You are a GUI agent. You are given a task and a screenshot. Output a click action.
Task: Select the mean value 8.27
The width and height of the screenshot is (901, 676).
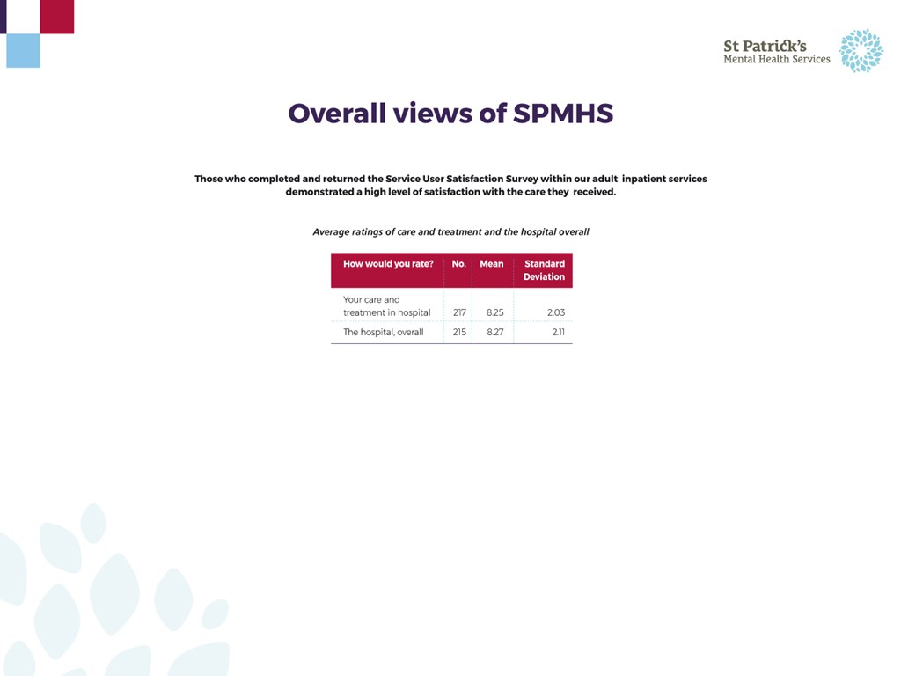click(494, 333)
